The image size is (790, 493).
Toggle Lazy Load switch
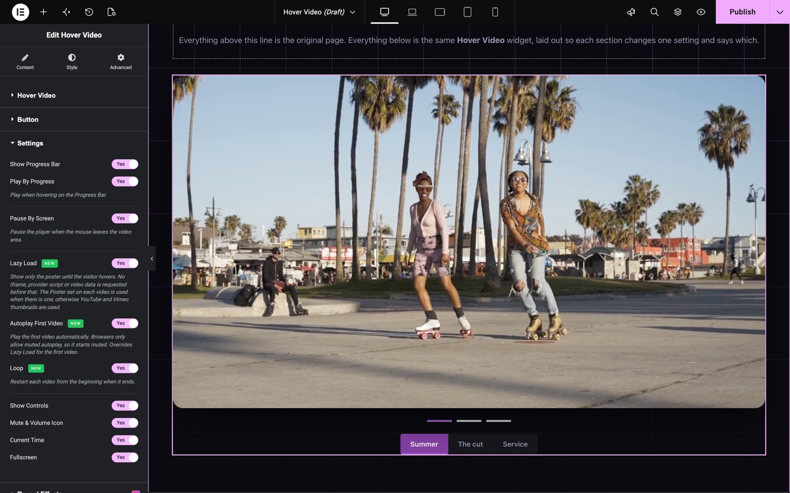125,263
